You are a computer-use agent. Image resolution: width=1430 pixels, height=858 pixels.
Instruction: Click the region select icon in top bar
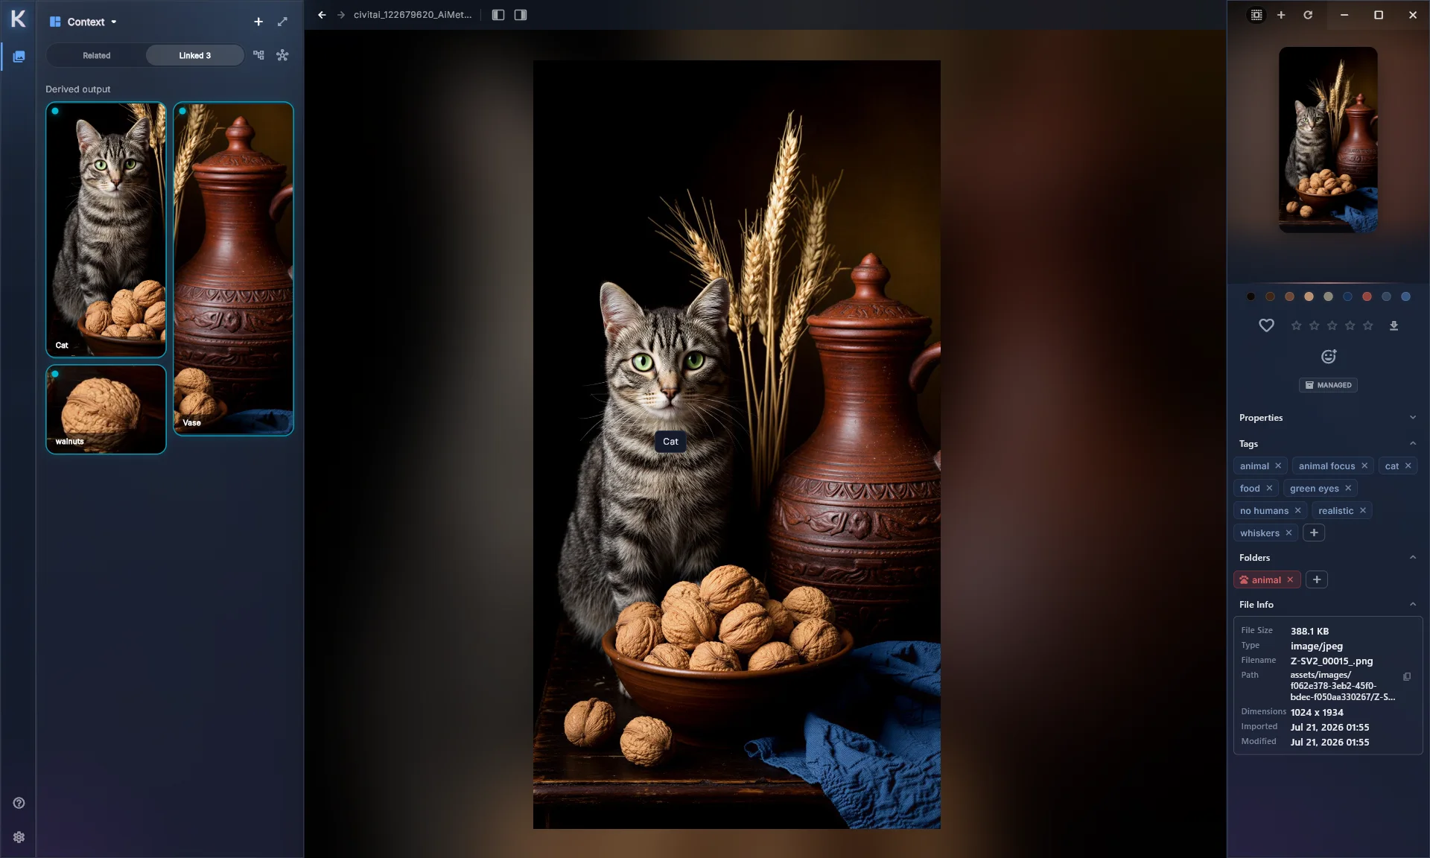[1256, 15]
